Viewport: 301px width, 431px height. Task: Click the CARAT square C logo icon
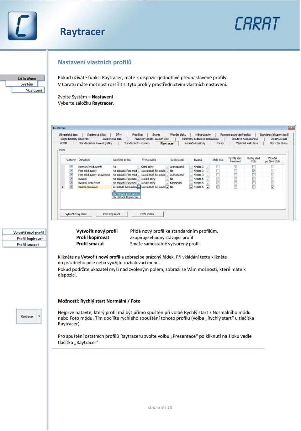pos(22,26)
